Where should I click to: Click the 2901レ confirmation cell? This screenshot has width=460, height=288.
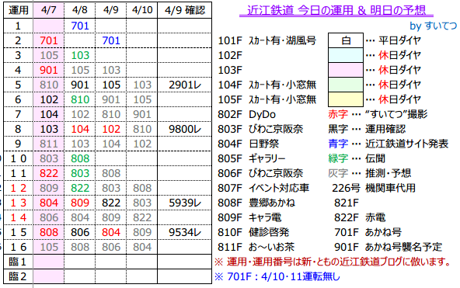185,85
